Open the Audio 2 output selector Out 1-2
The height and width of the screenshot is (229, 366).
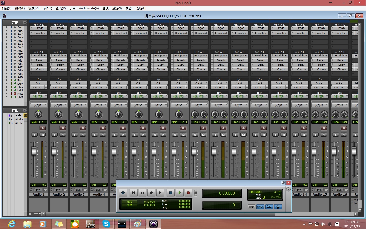coord(57,87)
